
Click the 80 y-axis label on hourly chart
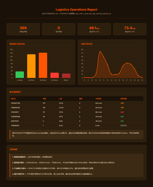(82, 50)
